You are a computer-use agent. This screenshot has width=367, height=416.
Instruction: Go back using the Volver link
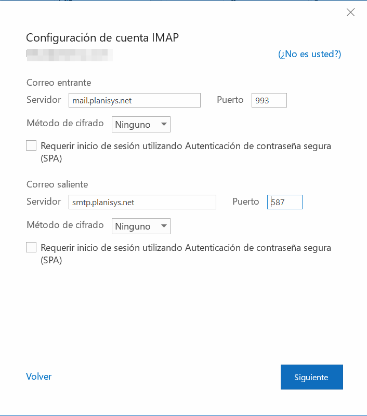pos(39,377)
